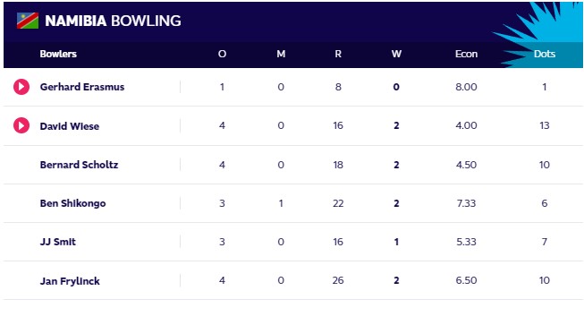
Task: Click Jan Frylinck's 26 runs value
Action: (338, 280)
